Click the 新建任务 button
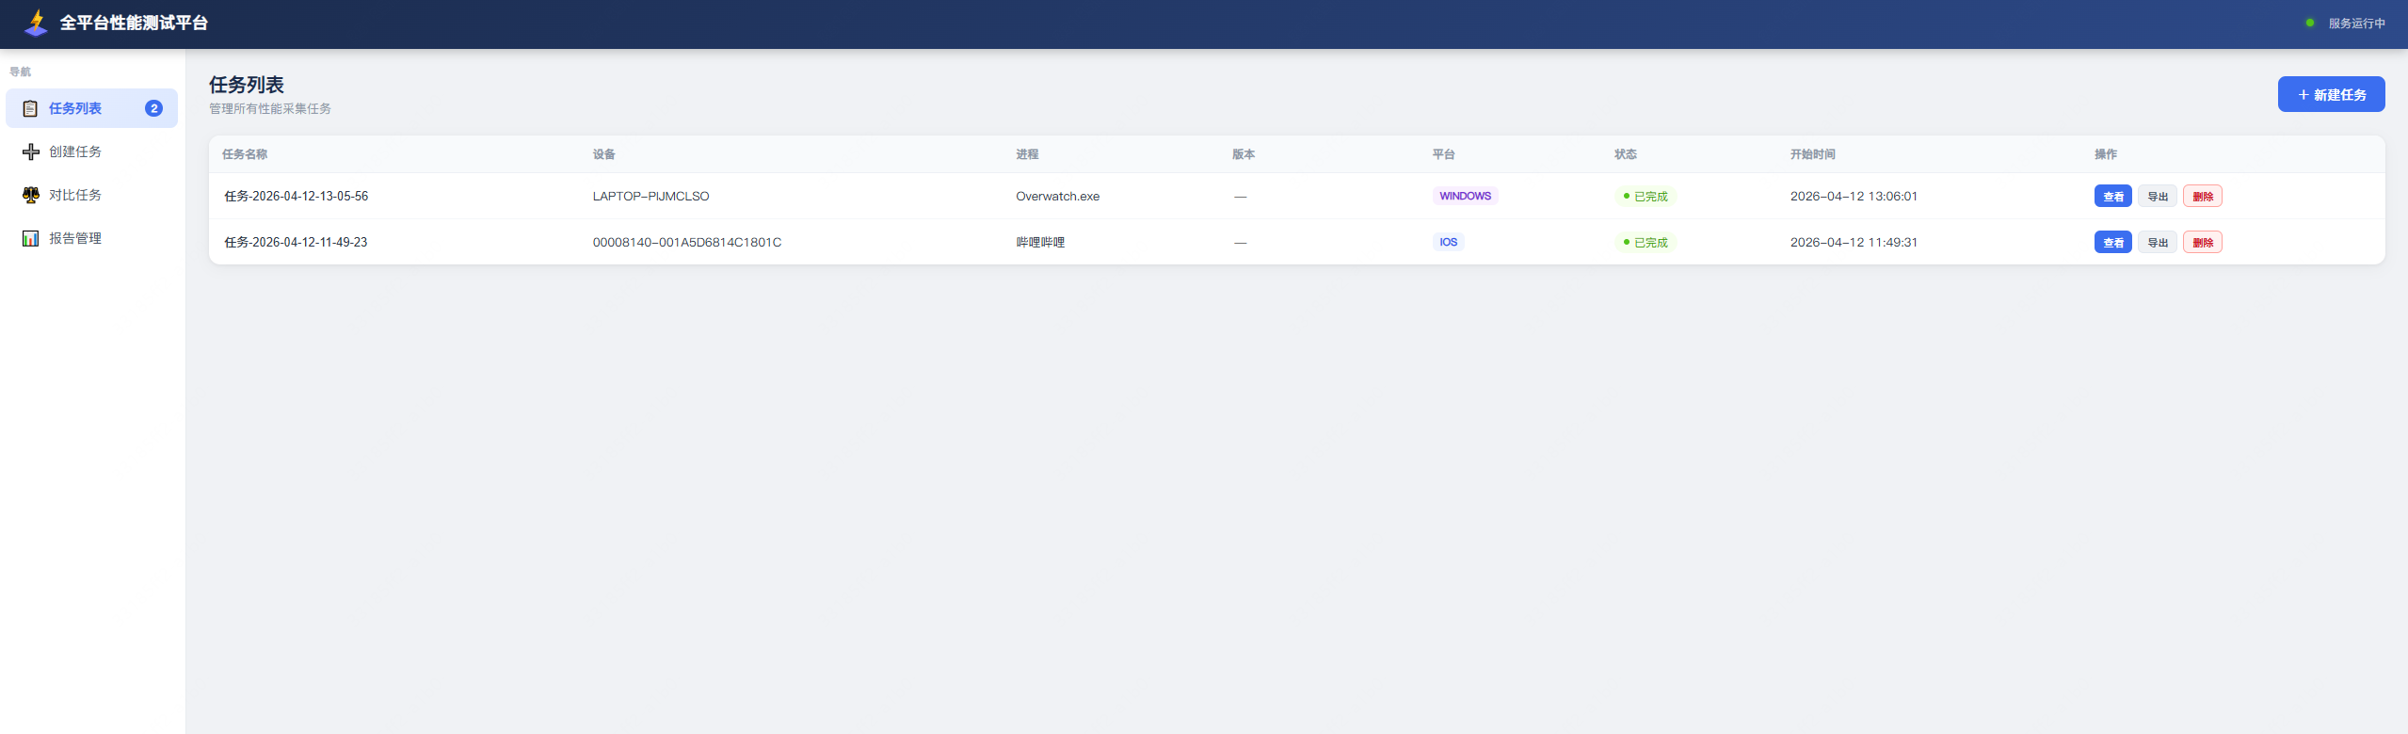The image size is (2408, 734). coord(2331,94)
